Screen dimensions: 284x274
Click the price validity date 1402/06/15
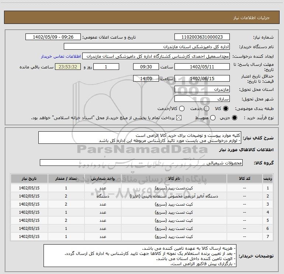tap(202, 78)
